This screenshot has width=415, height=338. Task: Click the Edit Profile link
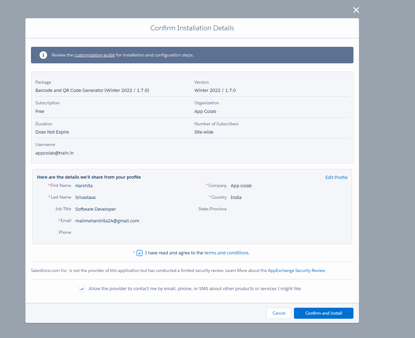[336, 177]
